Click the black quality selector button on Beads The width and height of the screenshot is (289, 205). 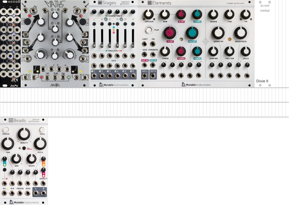[24, 148]
